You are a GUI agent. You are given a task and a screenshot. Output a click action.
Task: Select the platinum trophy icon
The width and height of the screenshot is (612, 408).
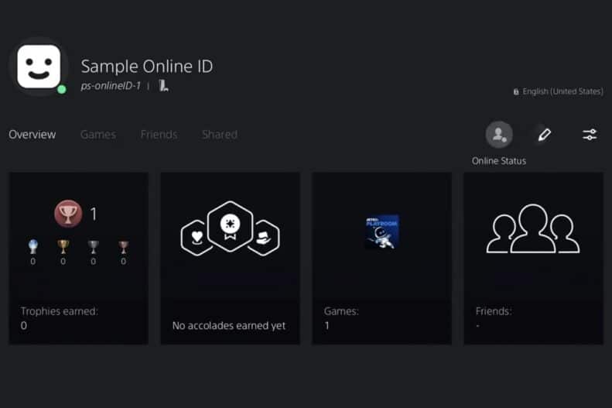pyautogui.click(x=32, y=247)
